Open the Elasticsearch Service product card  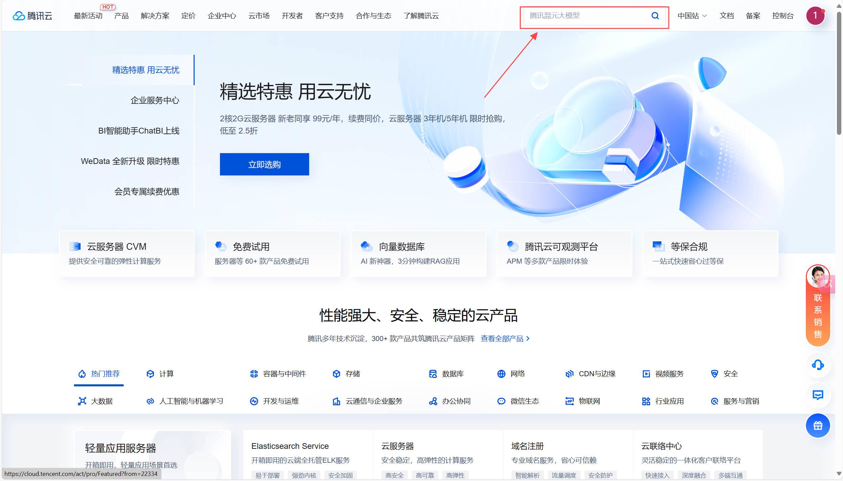tap(307, 455)
